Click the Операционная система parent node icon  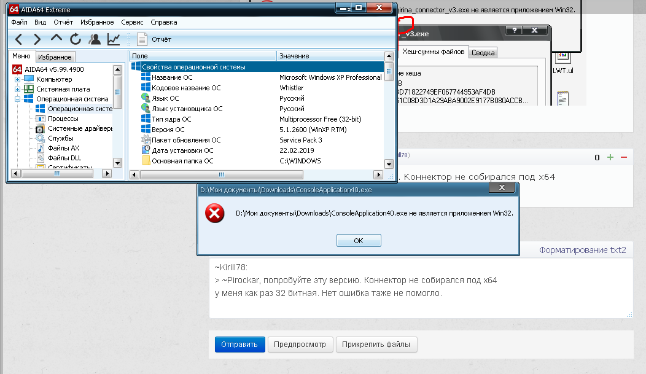(x=28, y=99)
